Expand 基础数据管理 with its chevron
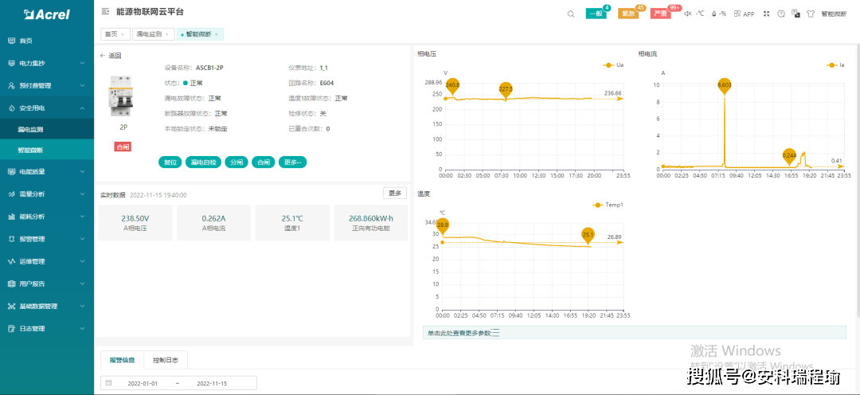 tap(82, 306)
